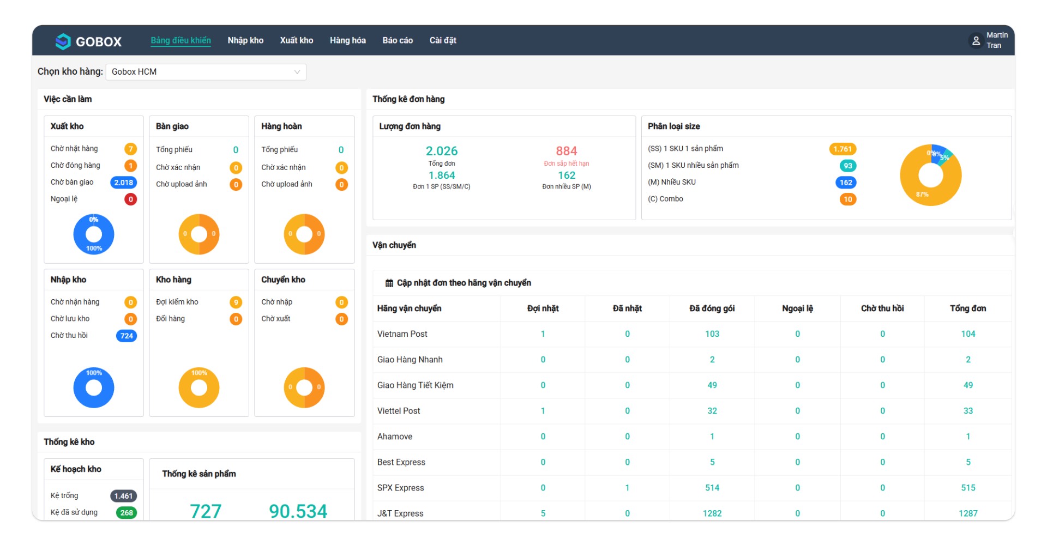Click the Vietnam Post row name
The height and width of the screenshot is (545, 1047).
[402, 334]
